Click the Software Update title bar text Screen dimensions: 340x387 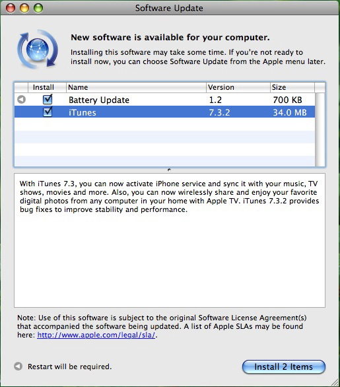pos(169,8)
